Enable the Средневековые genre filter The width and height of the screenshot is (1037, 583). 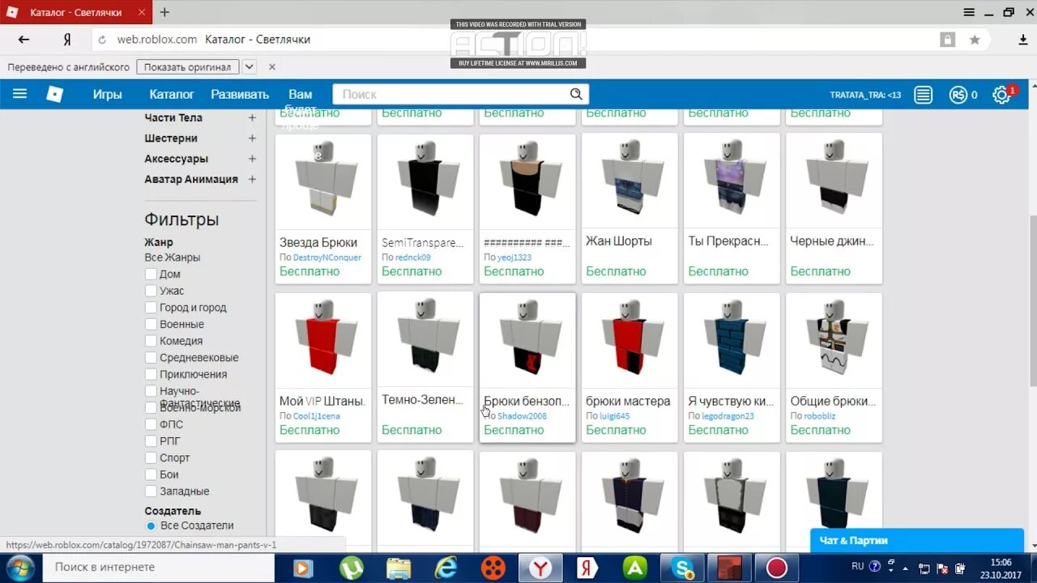[151, 358]
